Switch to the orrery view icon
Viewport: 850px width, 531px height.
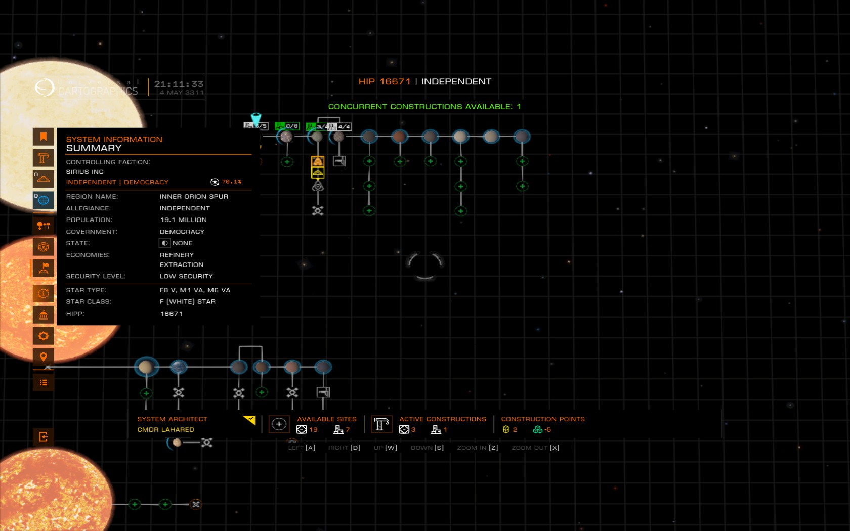44,226
